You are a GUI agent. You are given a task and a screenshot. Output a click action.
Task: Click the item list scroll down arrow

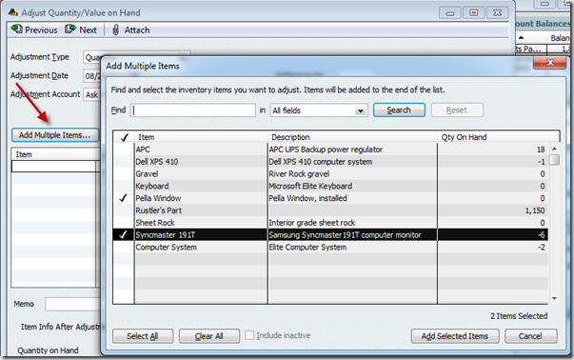tap(554, 298)
